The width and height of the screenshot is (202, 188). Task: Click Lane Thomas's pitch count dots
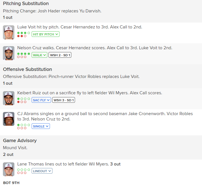pos(23,171)
